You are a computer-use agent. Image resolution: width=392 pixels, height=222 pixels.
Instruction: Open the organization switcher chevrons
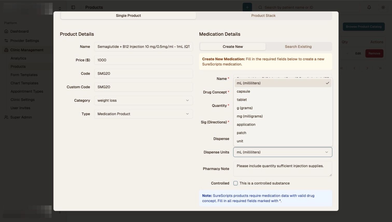click(x=60, y=9)
